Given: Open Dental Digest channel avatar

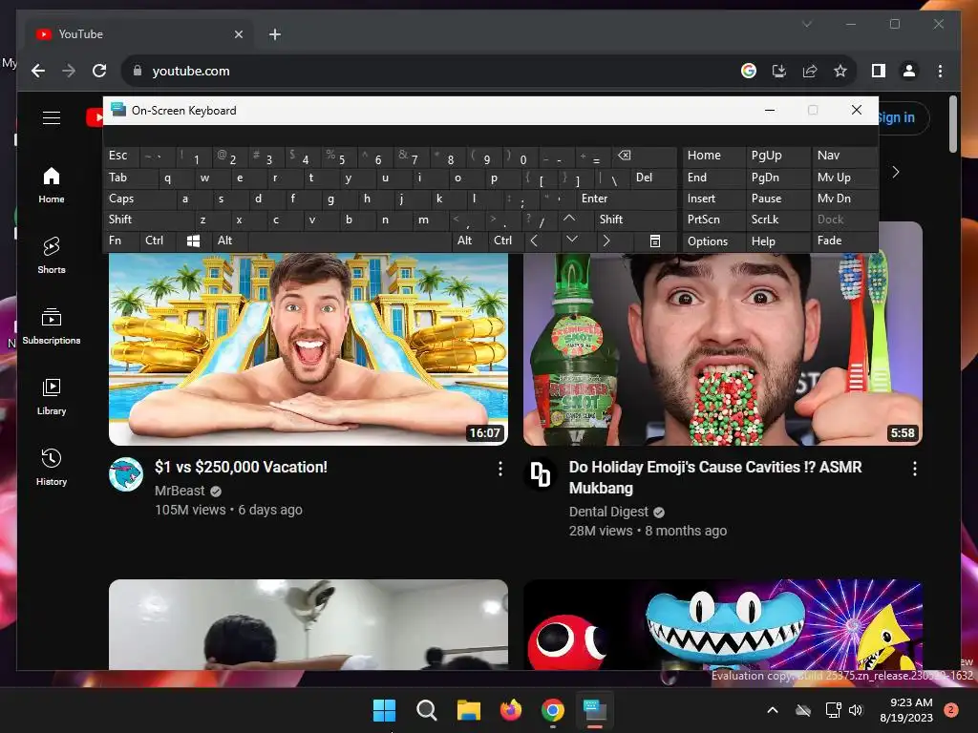Looking at the screenshot, I should tap(541, 474).
